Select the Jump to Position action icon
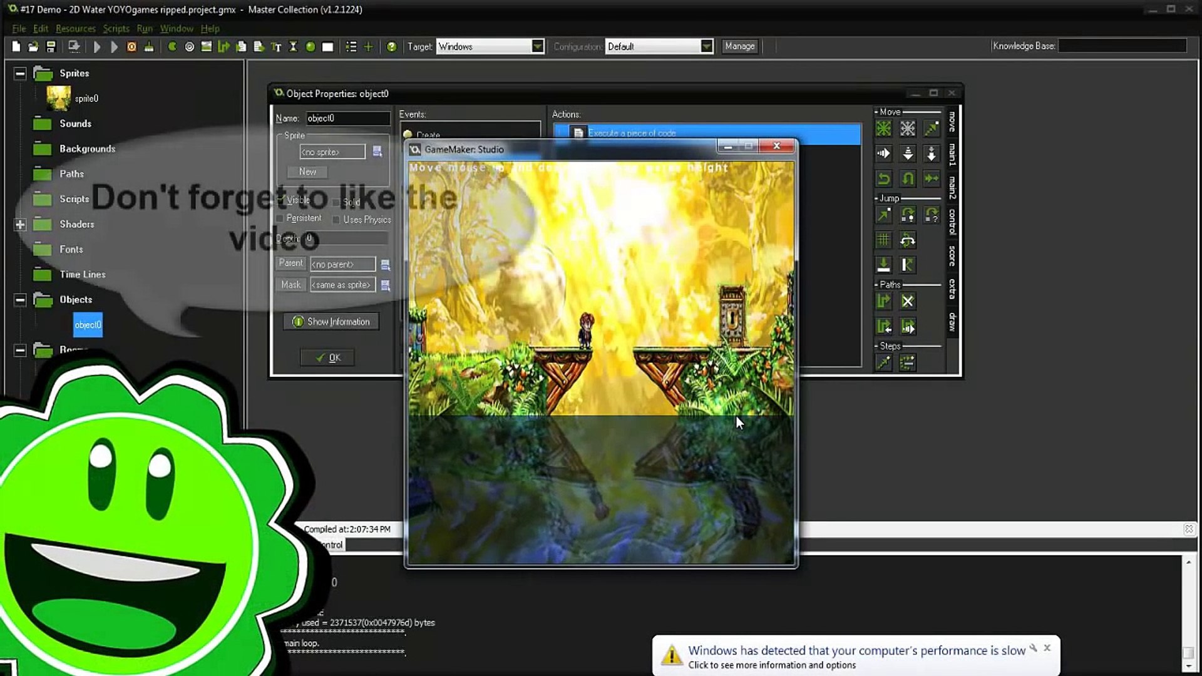This screenshot has height=676, width=1202. coord(883,216)
